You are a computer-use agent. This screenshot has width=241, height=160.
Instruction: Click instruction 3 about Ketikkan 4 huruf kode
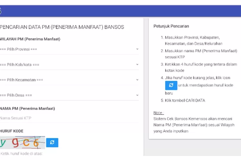[199, 68]
